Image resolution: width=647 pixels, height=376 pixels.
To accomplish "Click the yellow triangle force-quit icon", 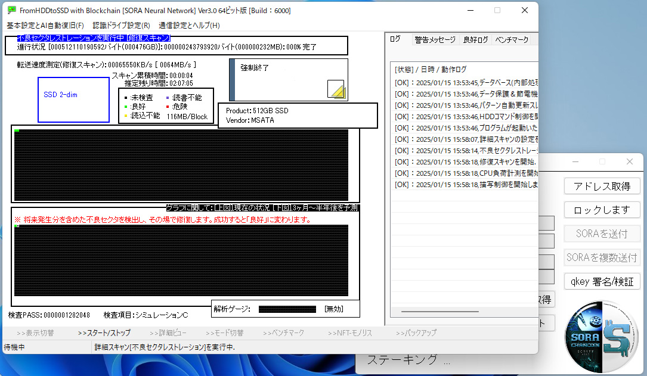I will point(336,89).
